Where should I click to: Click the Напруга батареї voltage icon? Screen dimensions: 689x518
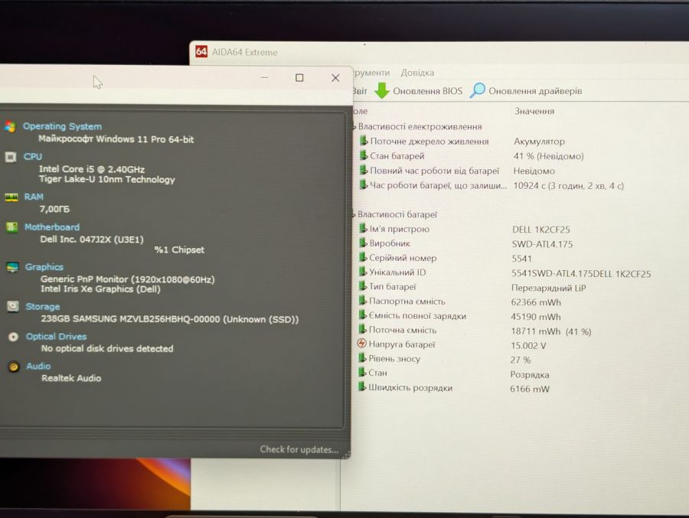(361, 344)
